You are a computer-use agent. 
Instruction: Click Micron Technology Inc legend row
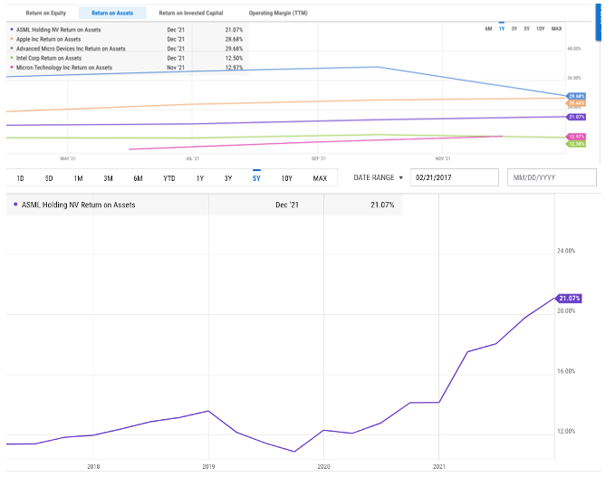[x=128, y=68]
